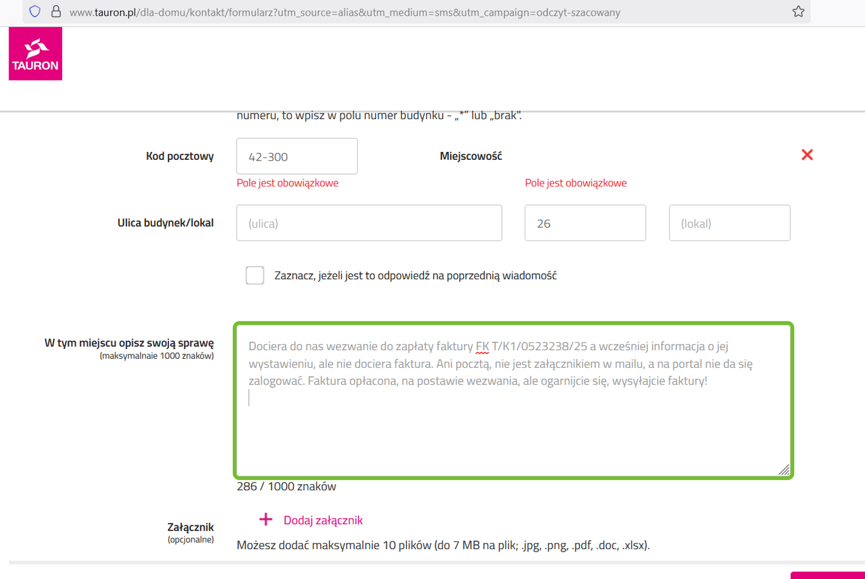Click the TAURON logo
865x579 pixels.
click(x=35, y=54)
